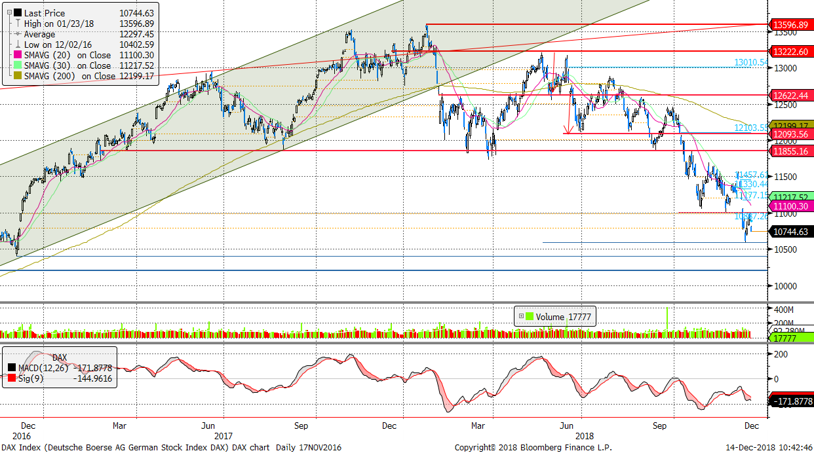This screenshot has width=814, height=453.
Task: Select the light green SMAVG (30) swatch
Action: pos(17,65)
